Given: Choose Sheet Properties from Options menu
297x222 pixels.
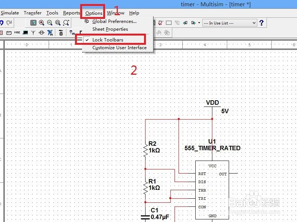Looking at the screenshot, I should click(x=110, y=29).
